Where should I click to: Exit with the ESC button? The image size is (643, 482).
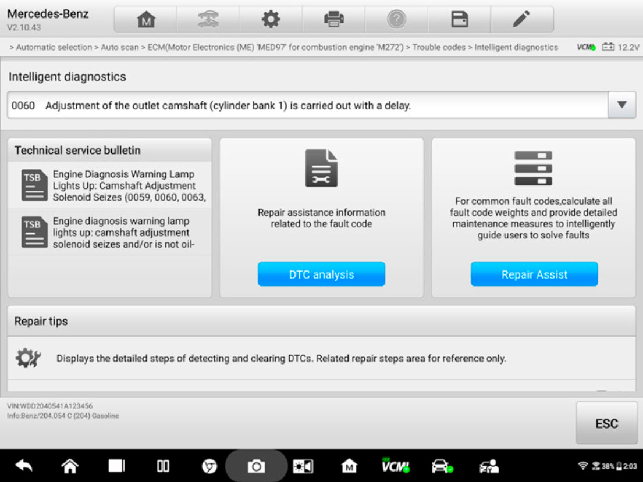point(606,423)
